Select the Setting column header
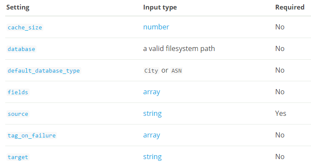The width and height of the screenshot is (311, 166). [18, 7]
